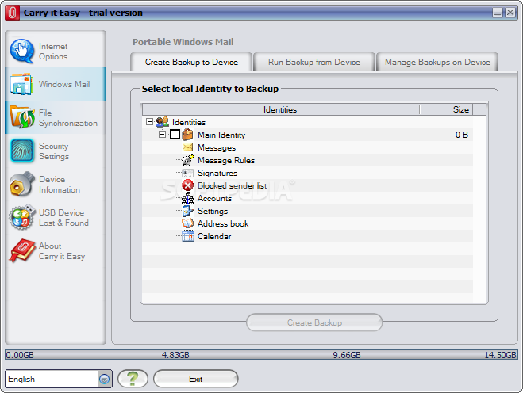Click the Settings tree item icon
This screenshot has width=523, height=393.
(x=187, y=211)
